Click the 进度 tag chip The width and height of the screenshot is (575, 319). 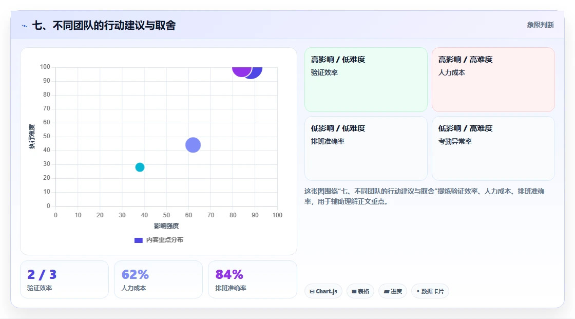tap(393, 291)
